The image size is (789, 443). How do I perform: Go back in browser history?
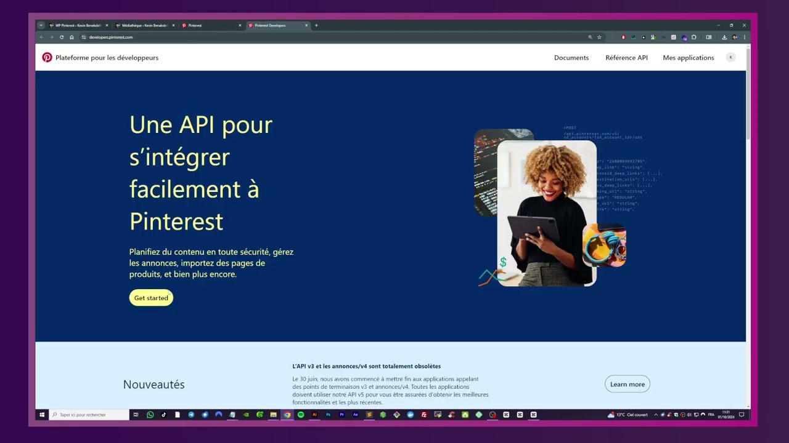pyautogui.click(x=41, y=37)
